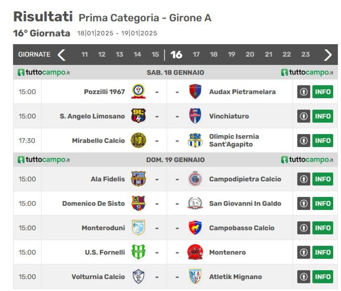
Task: Open INFO for Mirabello Calcio match
Action: (323, 141)
